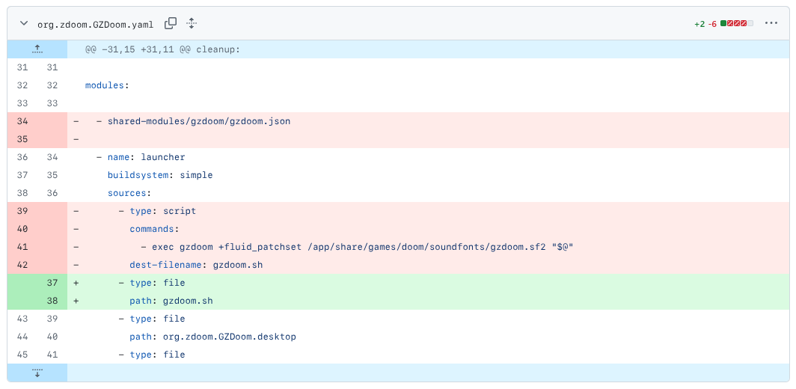Expand hidden lines below line 45
Screen dimensions: 796x389
(x=37, y=373)
